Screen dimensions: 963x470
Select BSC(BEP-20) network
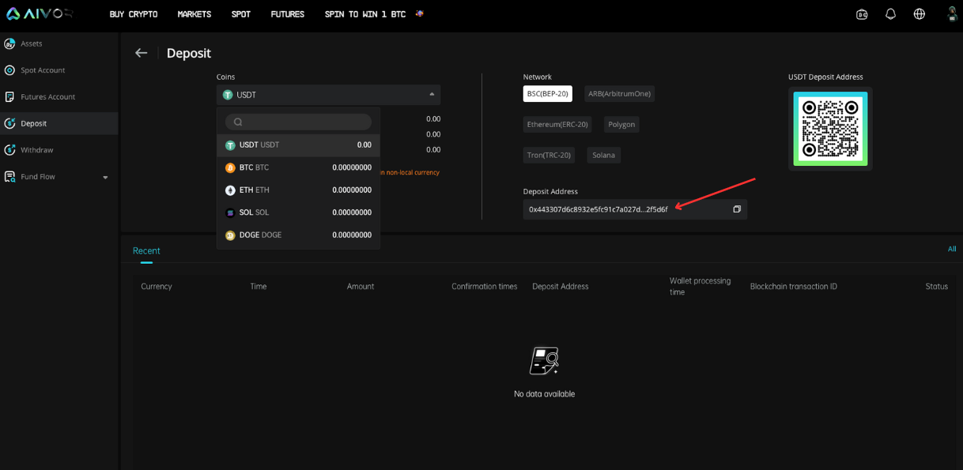[547, 94]
